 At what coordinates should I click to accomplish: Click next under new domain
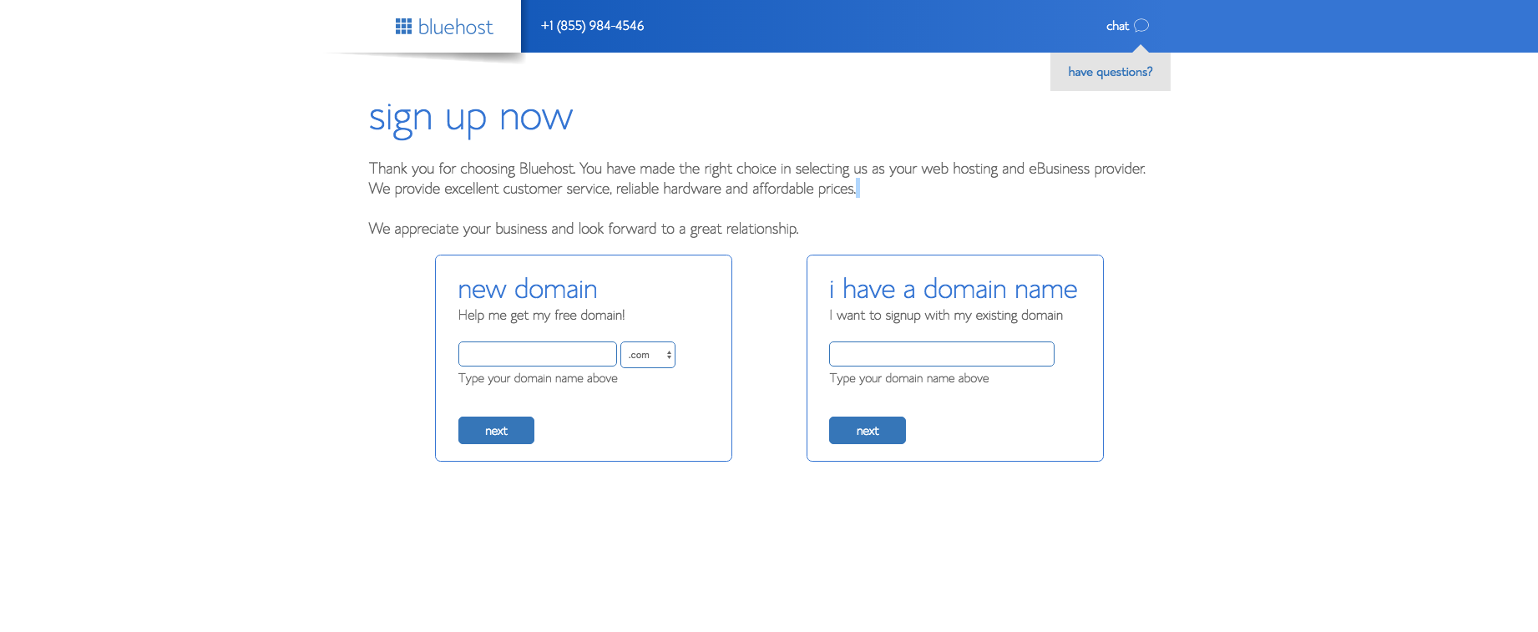pyautogui.click(x=496, y=431)
